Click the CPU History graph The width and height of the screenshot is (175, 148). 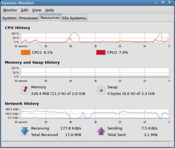click(95, 37)
